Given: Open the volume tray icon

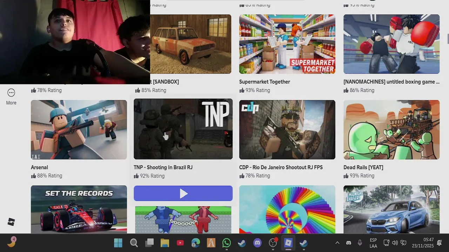Looking at the screenshot, I should click(395, 243).
